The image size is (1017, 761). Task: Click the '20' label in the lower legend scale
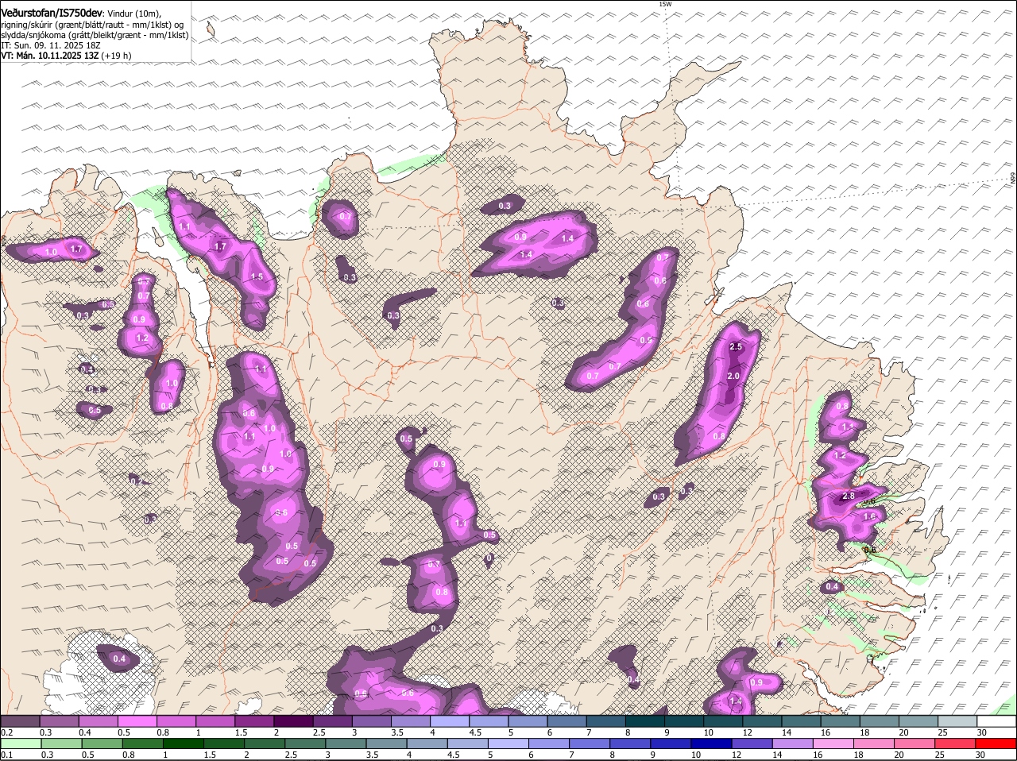tap(899, 755)
